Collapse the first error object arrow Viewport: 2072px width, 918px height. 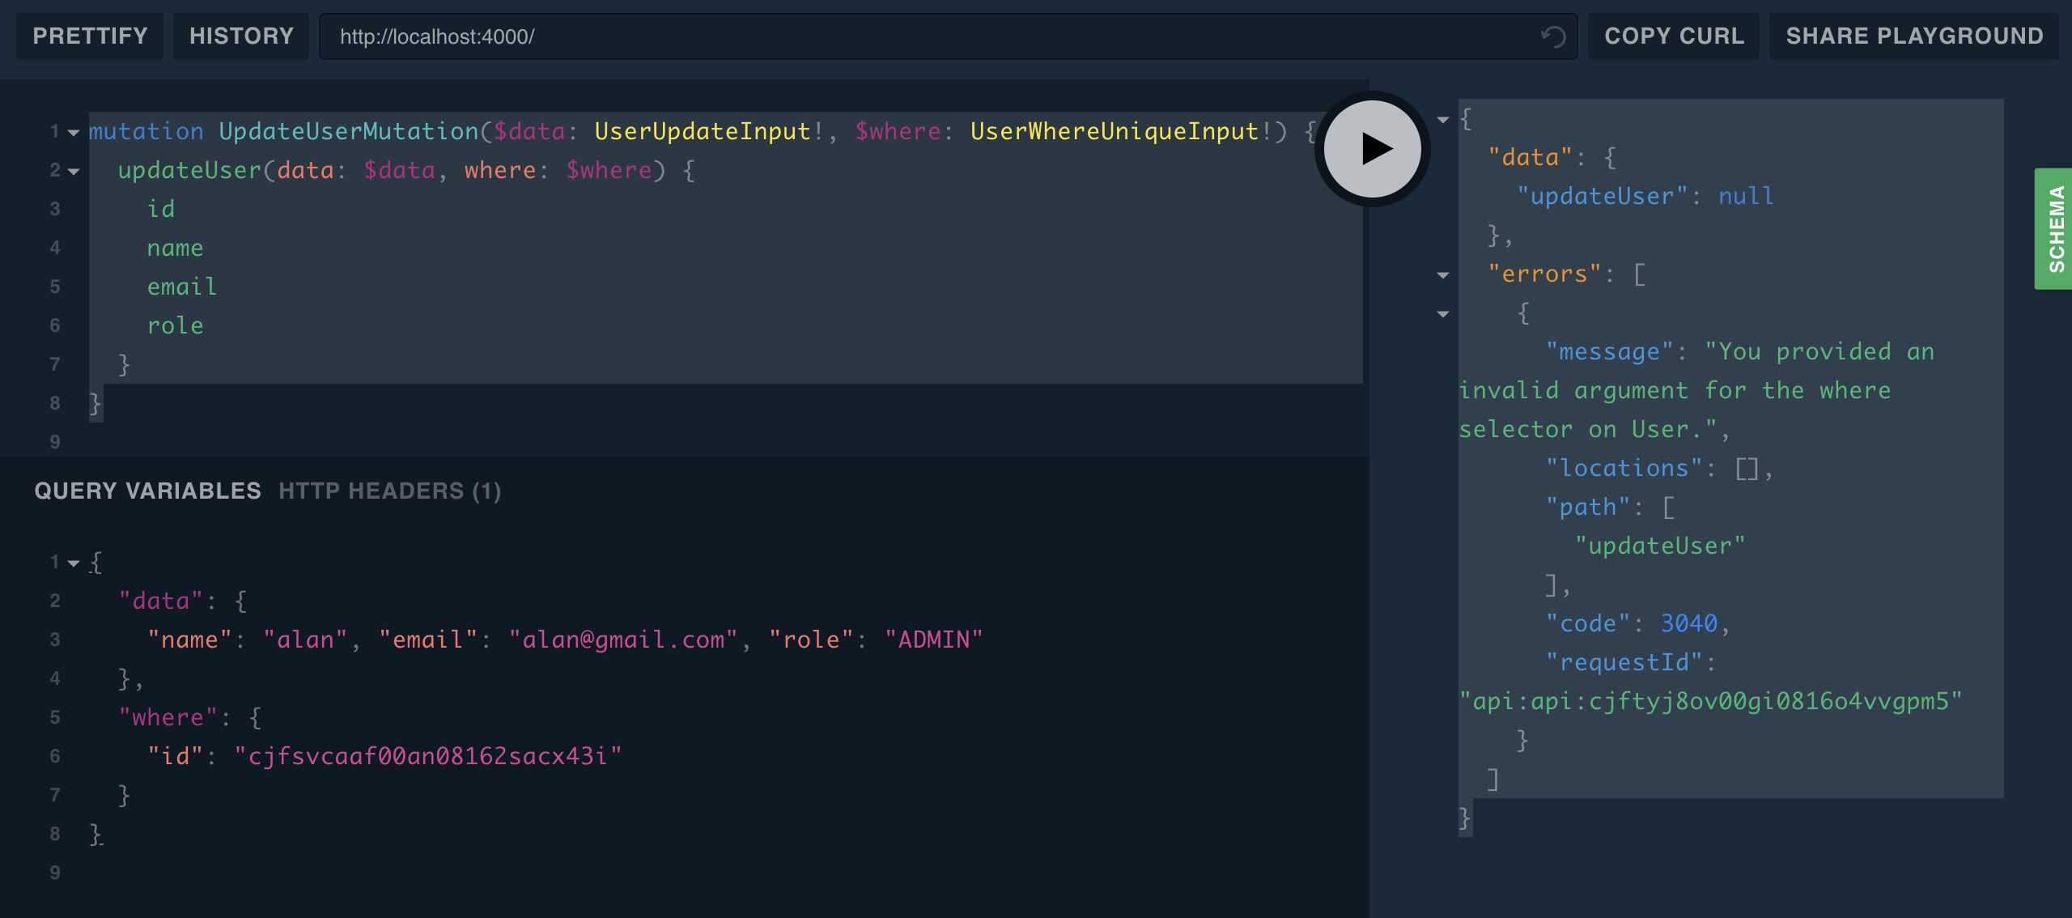1443,314
